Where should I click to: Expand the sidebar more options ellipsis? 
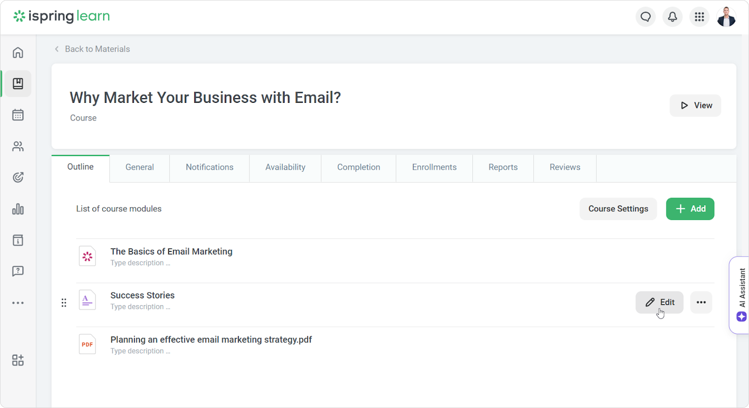(x=18, y=303)
